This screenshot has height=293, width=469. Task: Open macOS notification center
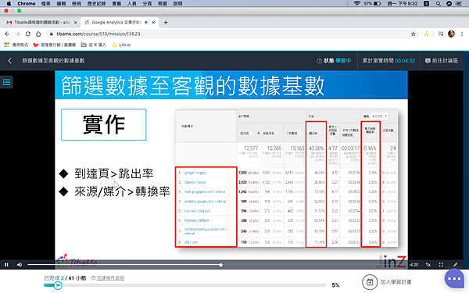click(459, 4)
